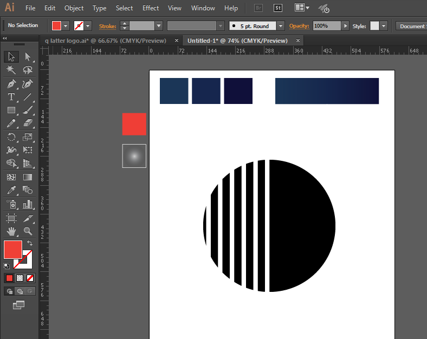Activate the Eyedropper tool
The image size is (427, 339).
[11, 190]
